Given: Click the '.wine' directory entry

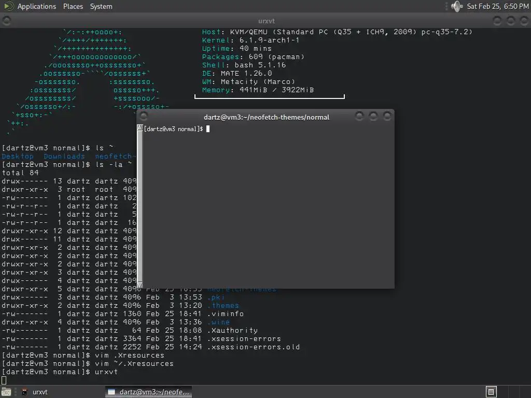Looking at the screenshot, I should coord(218,322).
